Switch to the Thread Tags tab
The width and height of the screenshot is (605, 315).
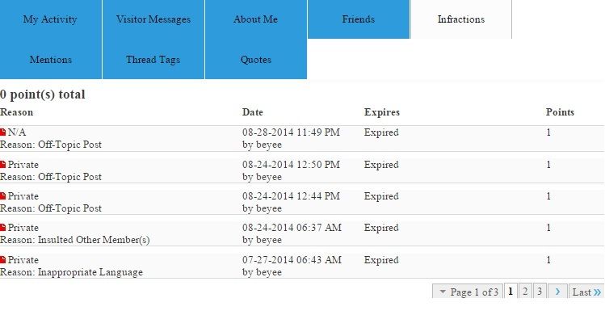tap(153, 60)
